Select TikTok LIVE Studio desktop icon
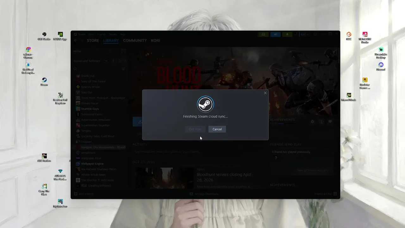Viewport: 405px width, 228px height. [x=365, y=38]
